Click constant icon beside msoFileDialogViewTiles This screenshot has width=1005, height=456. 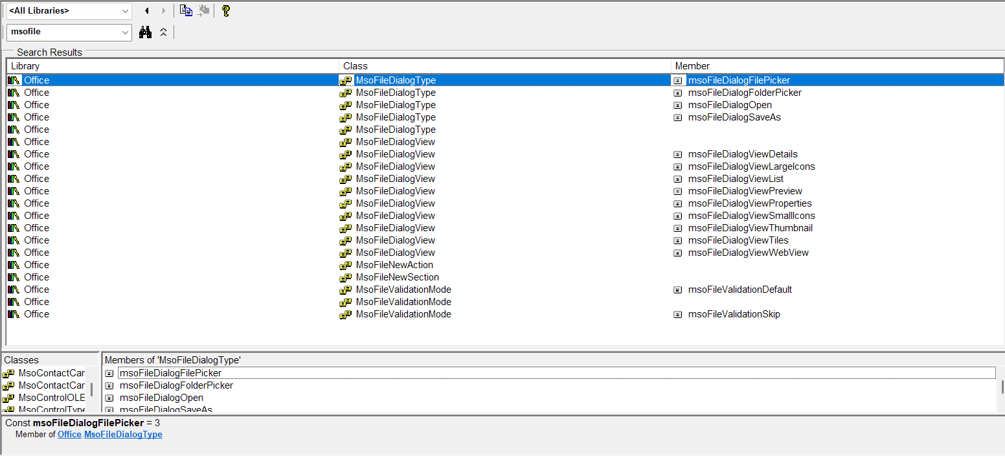click(678, 240)
